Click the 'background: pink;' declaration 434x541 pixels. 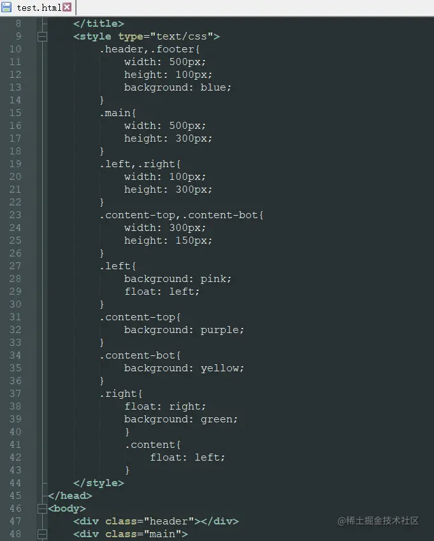pyautogui.click(x=178, y=279)
